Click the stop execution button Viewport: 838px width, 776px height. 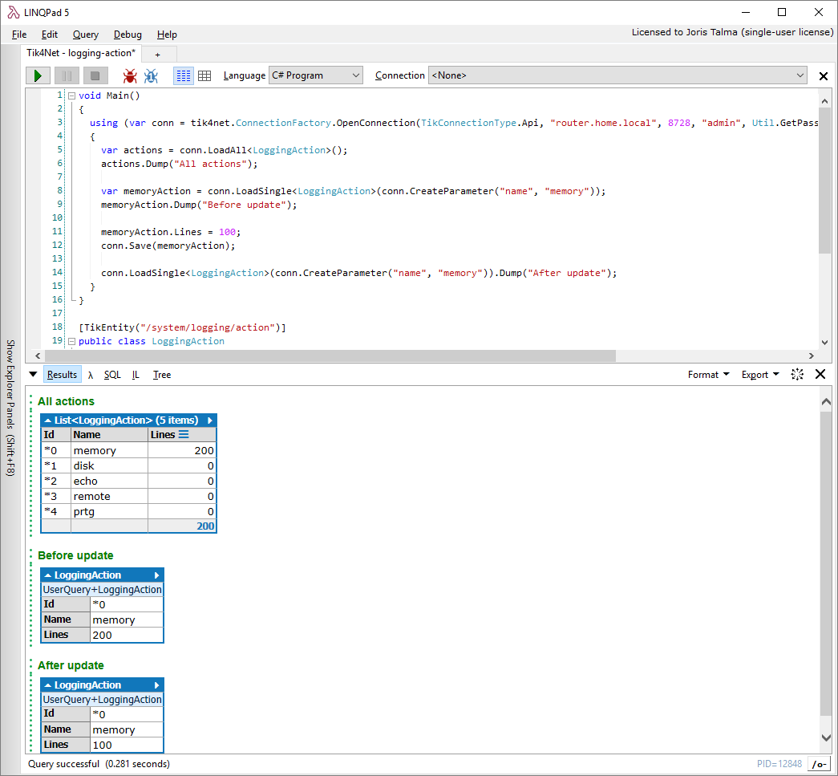coord(95,75)
